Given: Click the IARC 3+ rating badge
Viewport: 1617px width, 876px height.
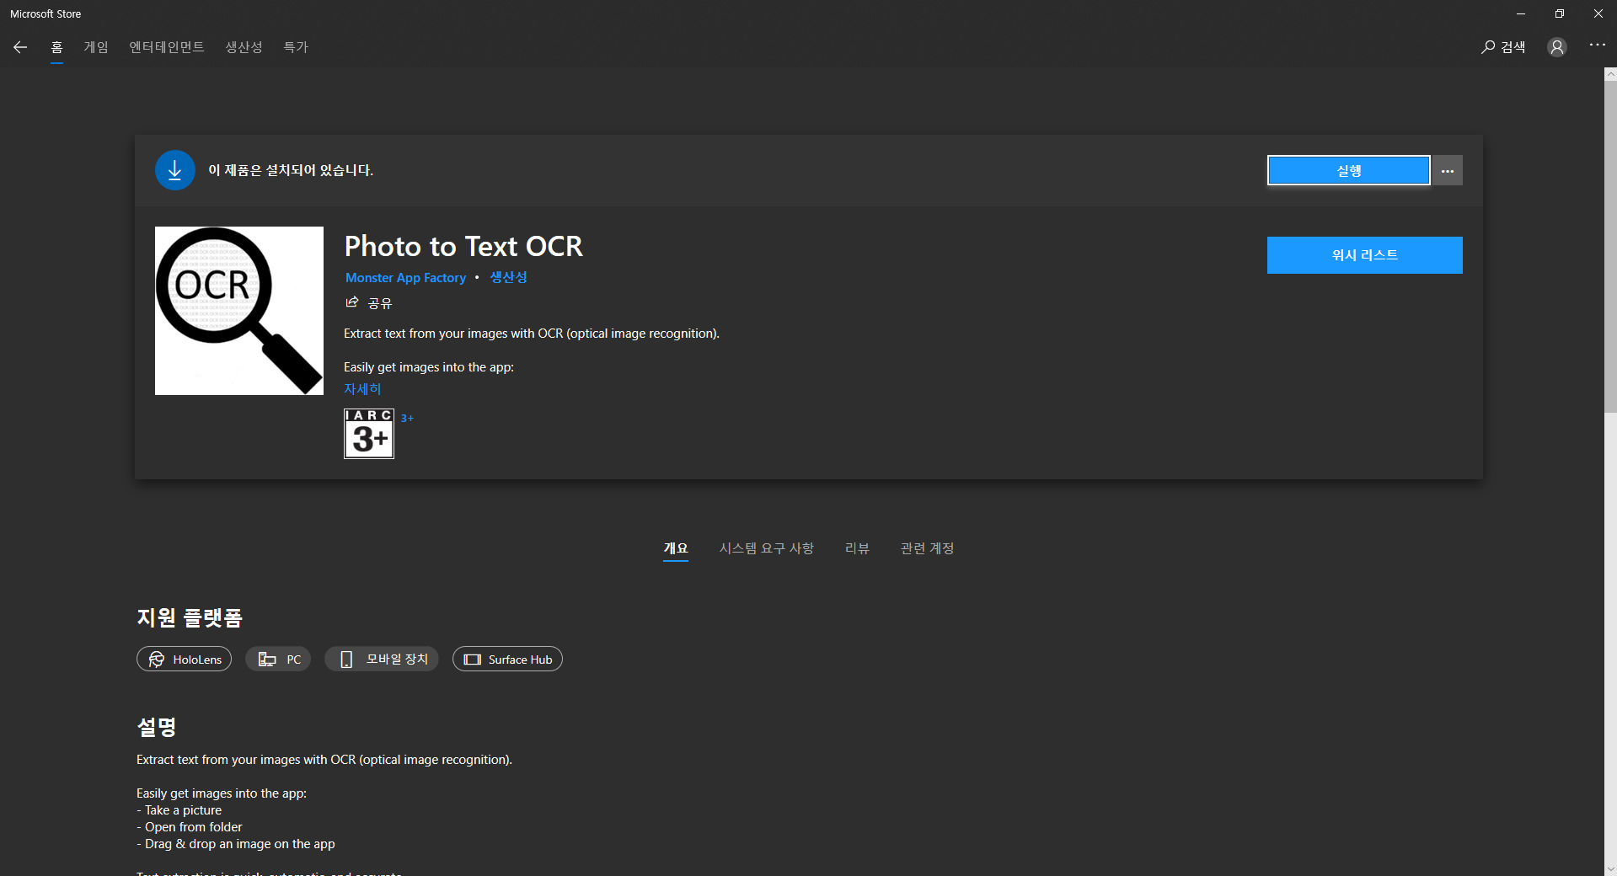Looking at the screenshot, I should pyautogui.click(x=369, y=434).
